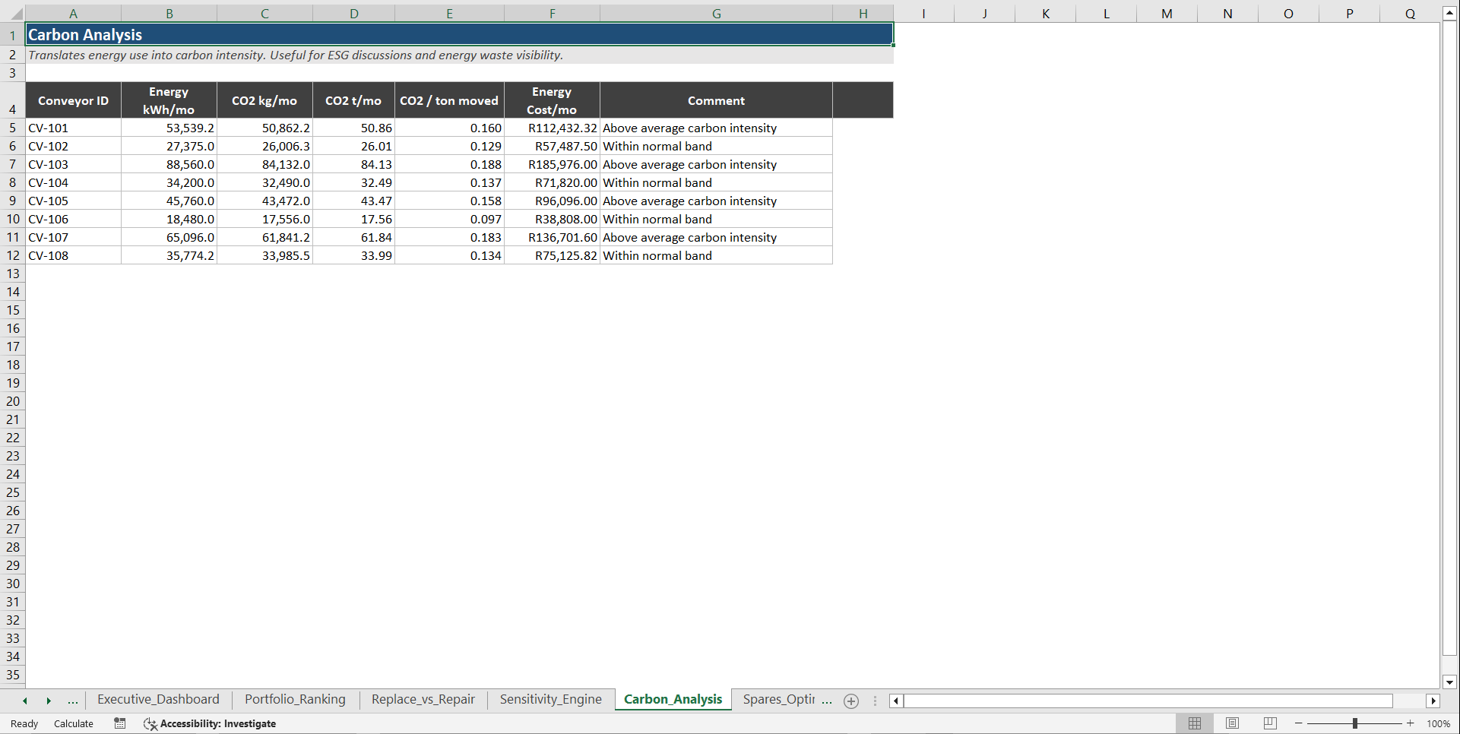Click the macro recording icon in status bar
Screen dimensions: 1460x734
tap(120, 723)
